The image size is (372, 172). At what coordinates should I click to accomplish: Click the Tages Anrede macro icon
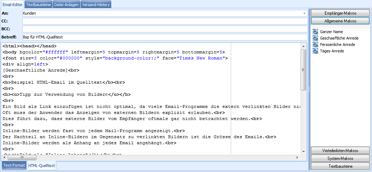(x=315, y=51)
